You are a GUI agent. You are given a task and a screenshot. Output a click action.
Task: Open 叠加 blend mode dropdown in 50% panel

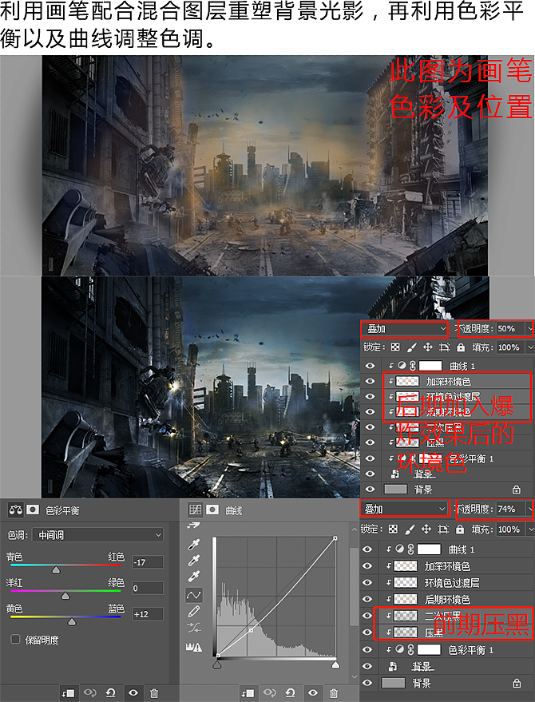click(x=405, y=329)
